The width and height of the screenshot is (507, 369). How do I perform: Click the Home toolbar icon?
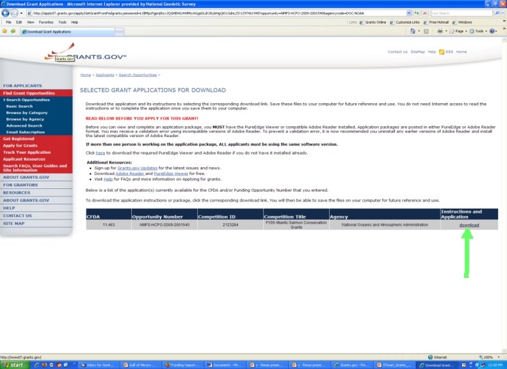coord(413,31)
